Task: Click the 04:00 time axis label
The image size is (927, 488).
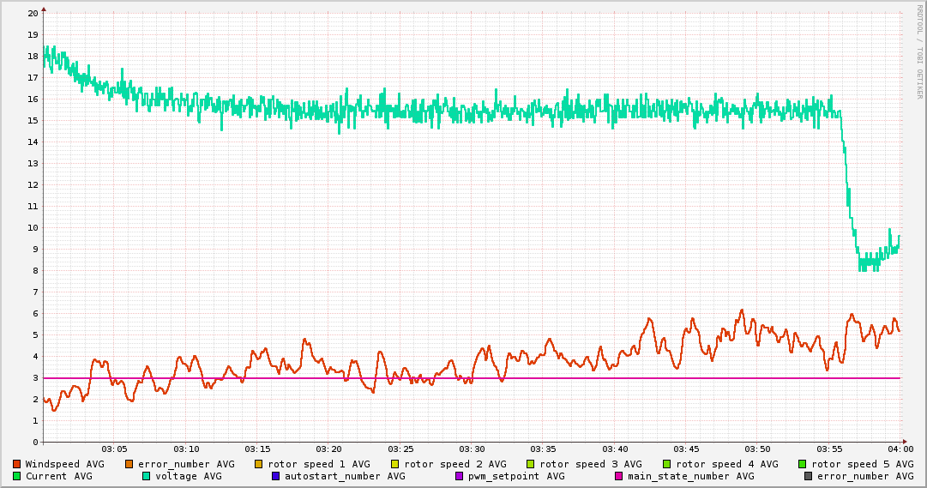Action: (x=900, y=449)
